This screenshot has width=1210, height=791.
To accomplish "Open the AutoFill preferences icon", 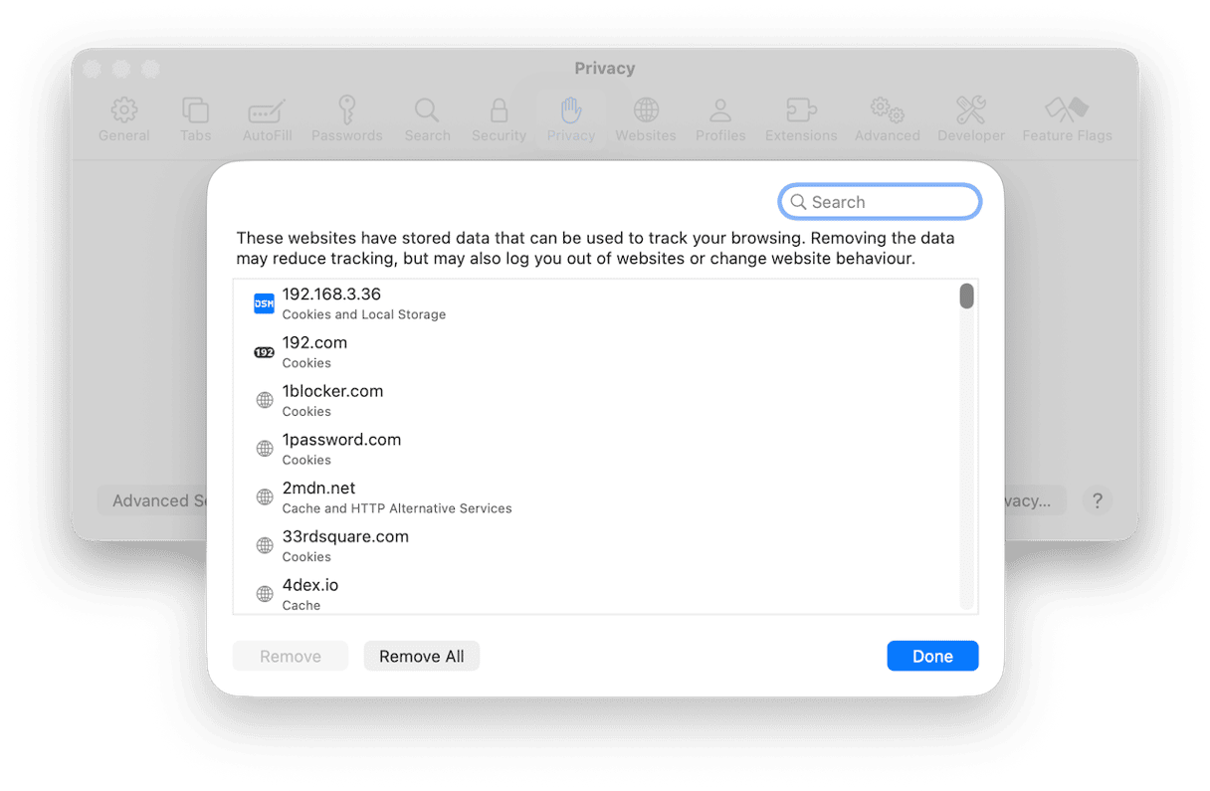I will pos(267,110).
